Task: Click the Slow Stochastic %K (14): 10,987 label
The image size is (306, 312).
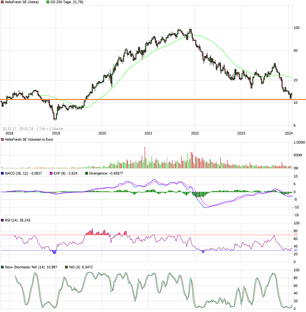Action: click(x=31, y=267)
